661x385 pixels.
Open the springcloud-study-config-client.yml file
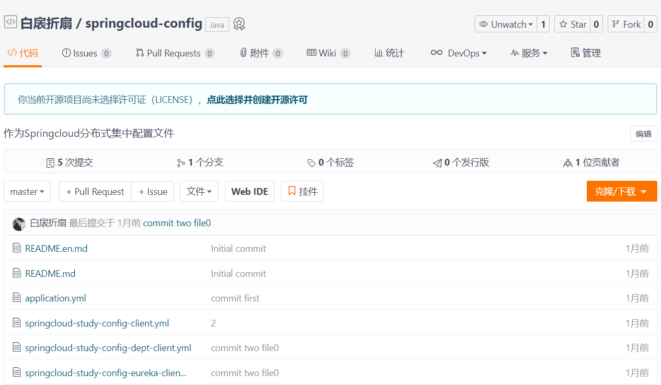(x=97, y=323)
